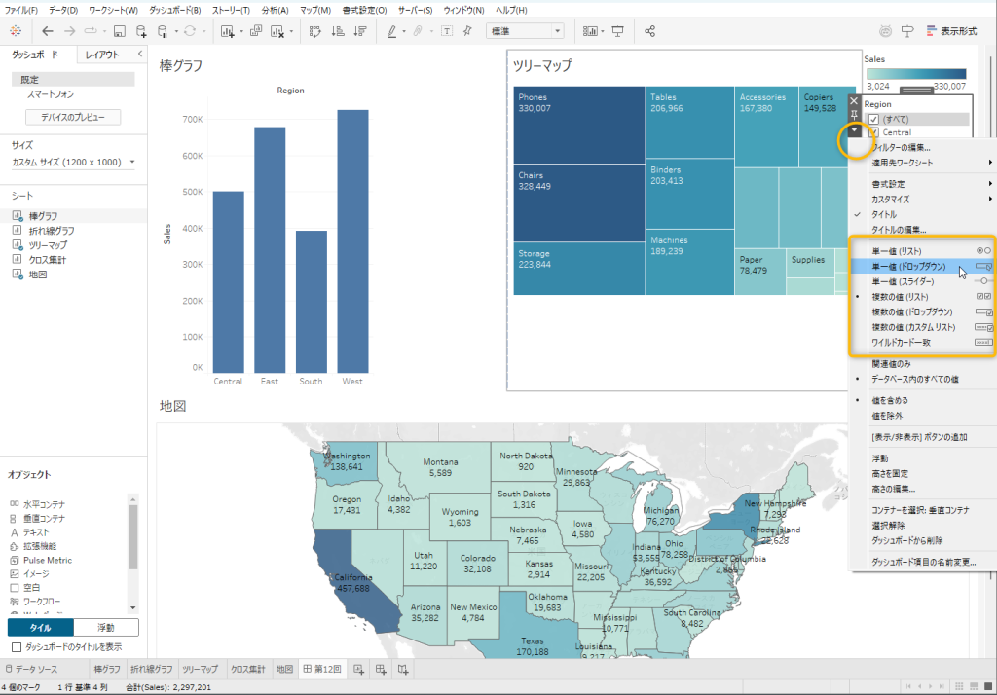997x695 pixels.
Task: Click the save icon in the toolbar
Action: click(119, 31)
